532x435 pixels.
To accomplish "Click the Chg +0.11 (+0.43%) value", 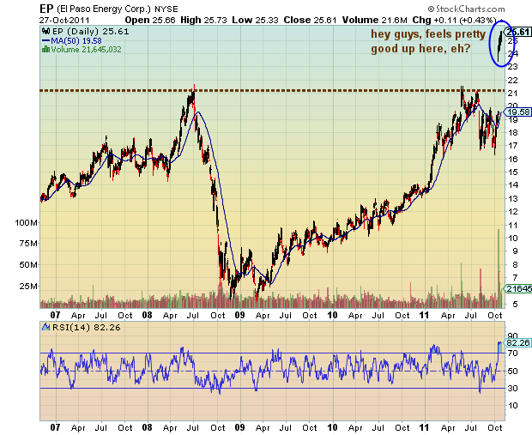I will click(454, 20).
